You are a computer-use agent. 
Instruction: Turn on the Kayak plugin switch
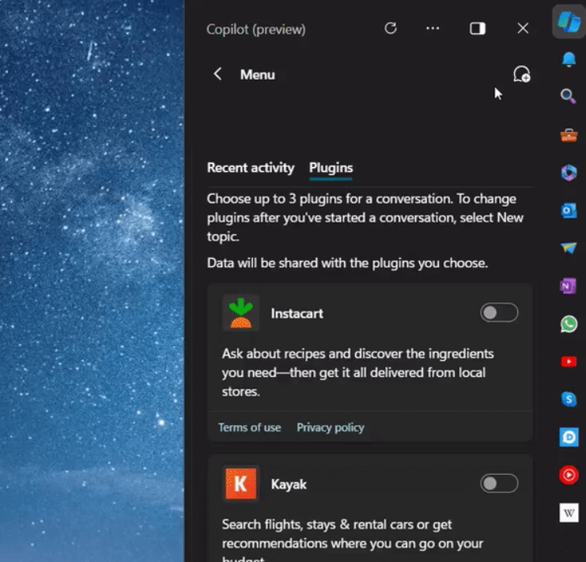click(499, 483)
